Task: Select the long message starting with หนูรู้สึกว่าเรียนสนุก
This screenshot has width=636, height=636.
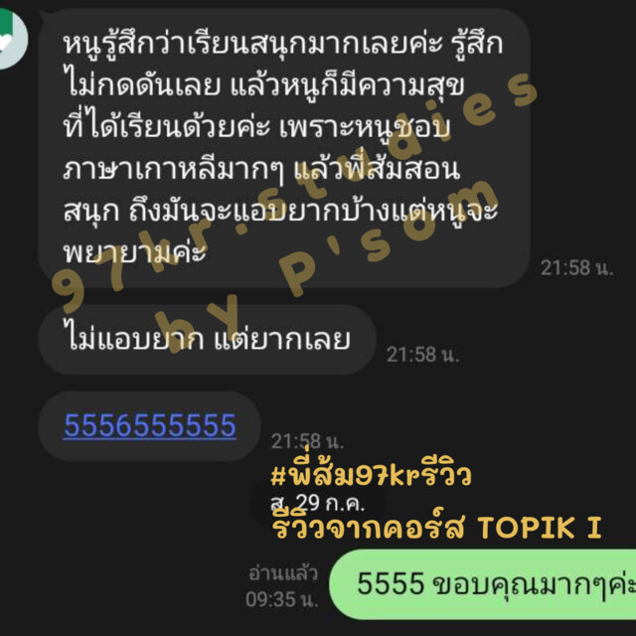Action: 284,148
